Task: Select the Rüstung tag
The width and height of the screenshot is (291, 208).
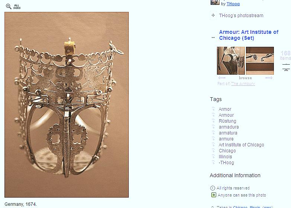Action: 227,121
